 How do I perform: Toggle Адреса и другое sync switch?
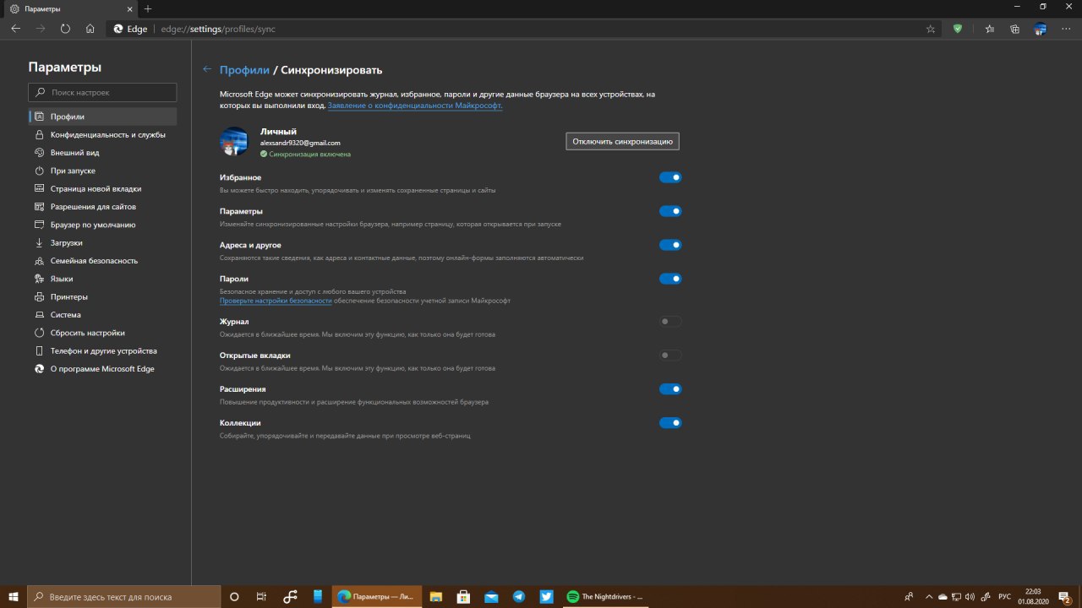tap(670, 245)
